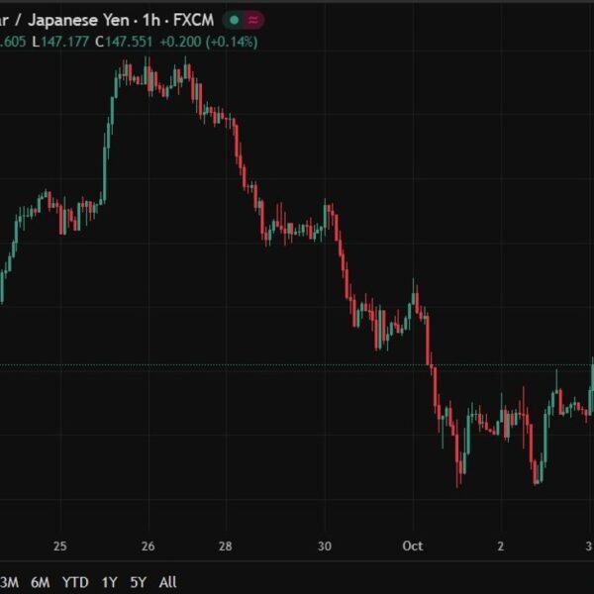Click the Oct label on time axis
The height and width of the screenshot is (594, 594).
click(x=413, y=546)
